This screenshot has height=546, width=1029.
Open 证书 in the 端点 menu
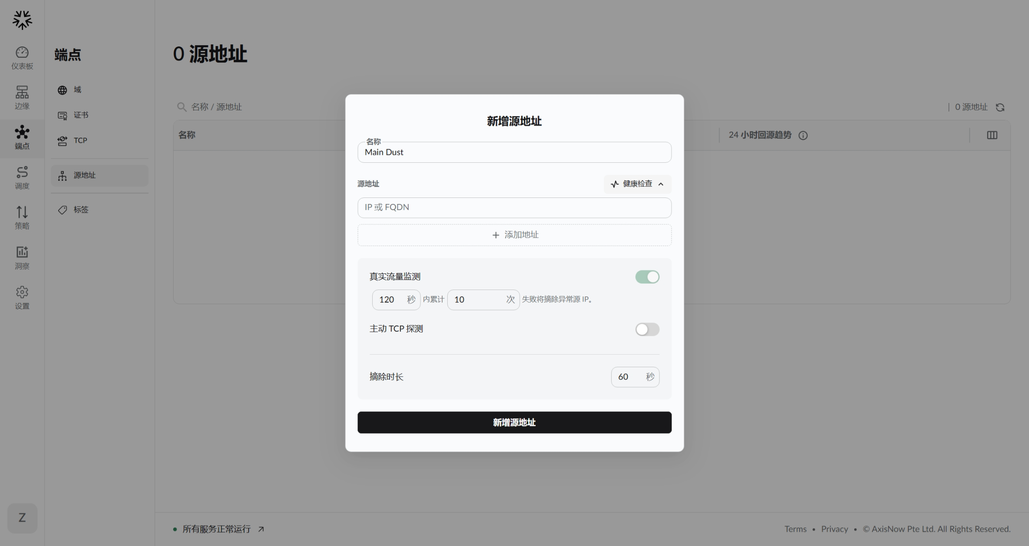click(99, 115)
